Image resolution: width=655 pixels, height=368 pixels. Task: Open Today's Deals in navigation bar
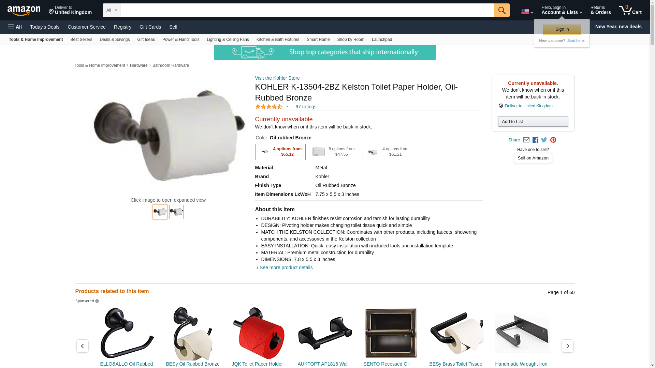(x=45, y=27)
